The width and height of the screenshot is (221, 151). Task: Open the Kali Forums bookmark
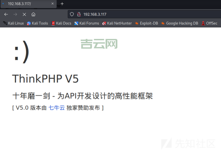click(x=87, y=23)
